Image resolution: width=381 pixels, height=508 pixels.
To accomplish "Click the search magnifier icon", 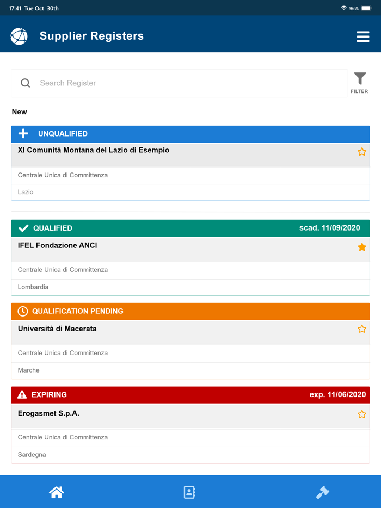I will [25, 83].
